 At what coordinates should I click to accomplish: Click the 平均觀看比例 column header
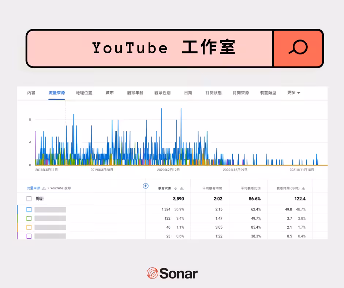coord(251,188)
